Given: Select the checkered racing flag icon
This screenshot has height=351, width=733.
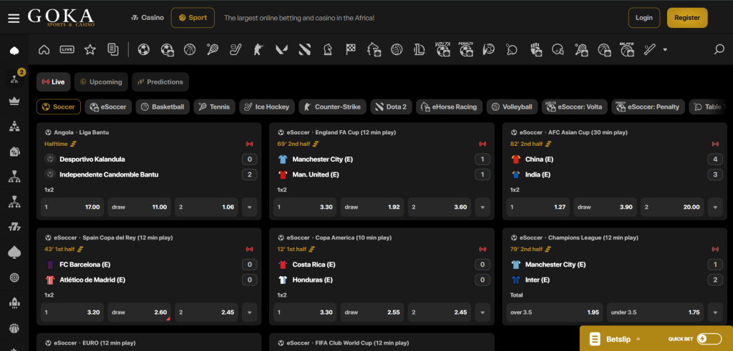Looking at the screenshot, I should tap(351, 49).
